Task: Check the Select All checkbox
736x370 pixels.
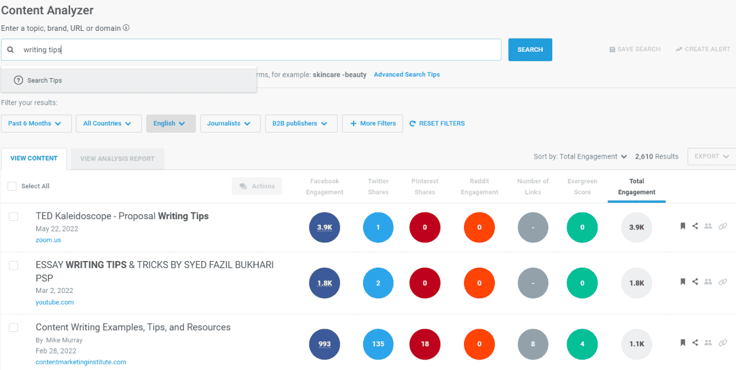Action: 12,186
